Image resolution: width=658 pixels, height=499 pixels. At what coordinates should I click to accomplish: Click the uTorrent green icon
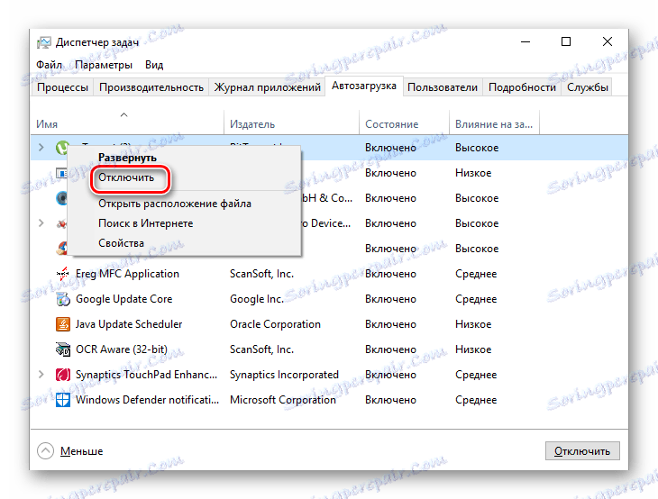[x=61, y=147]
